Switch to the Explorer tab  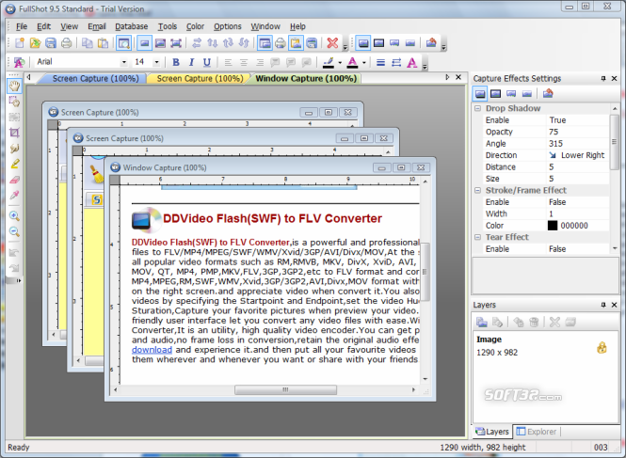(537, 432)
